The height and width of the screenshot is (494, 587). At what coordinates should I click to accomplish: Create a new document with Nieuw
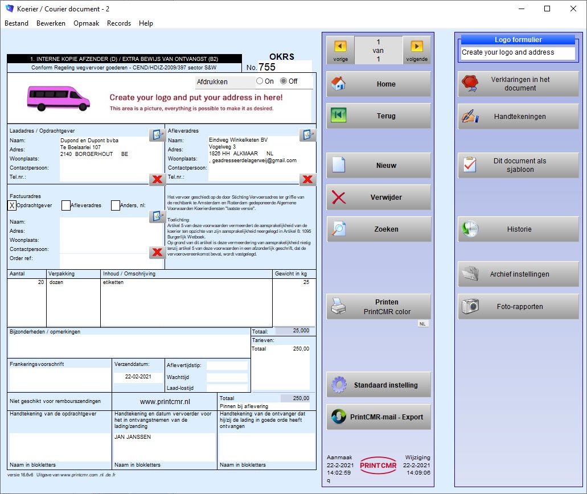(x=379, y=165)
